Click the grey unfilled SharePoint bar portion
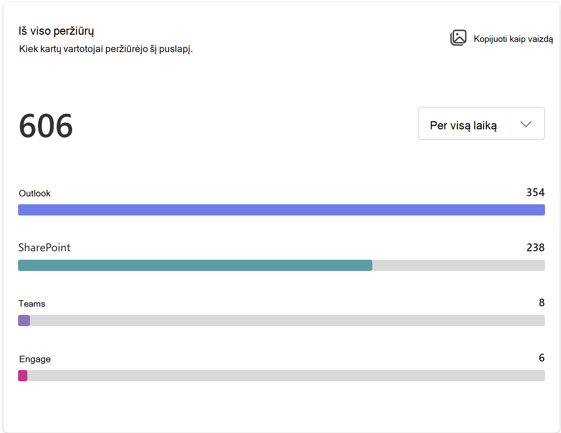This screenshot has width=561, height=433. pyautogui.click(x=458, y=265)
